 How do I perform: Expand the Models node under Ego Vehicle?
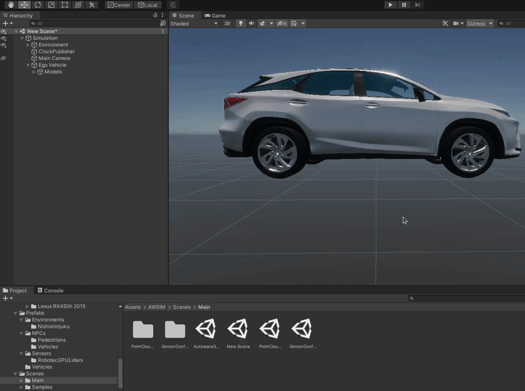34,72
